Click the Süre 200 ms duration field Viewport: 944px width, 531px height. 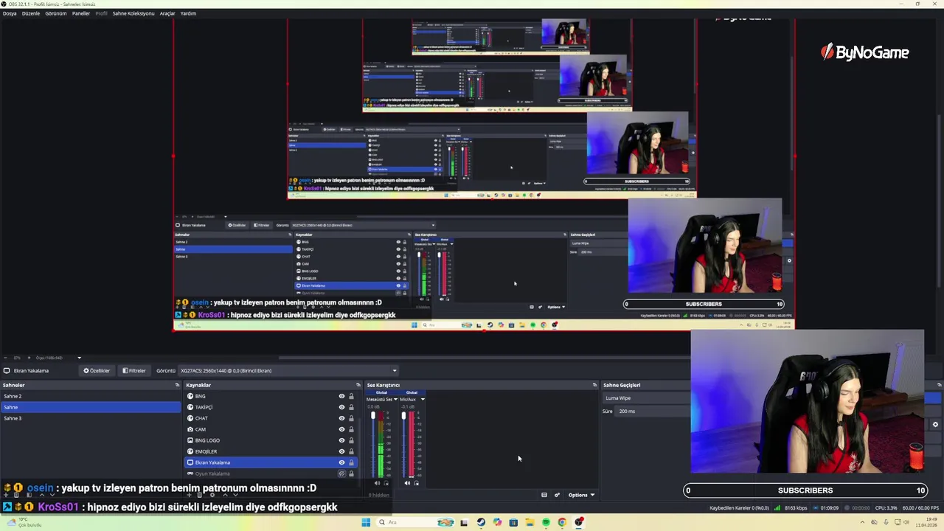(x=652, y=411)
